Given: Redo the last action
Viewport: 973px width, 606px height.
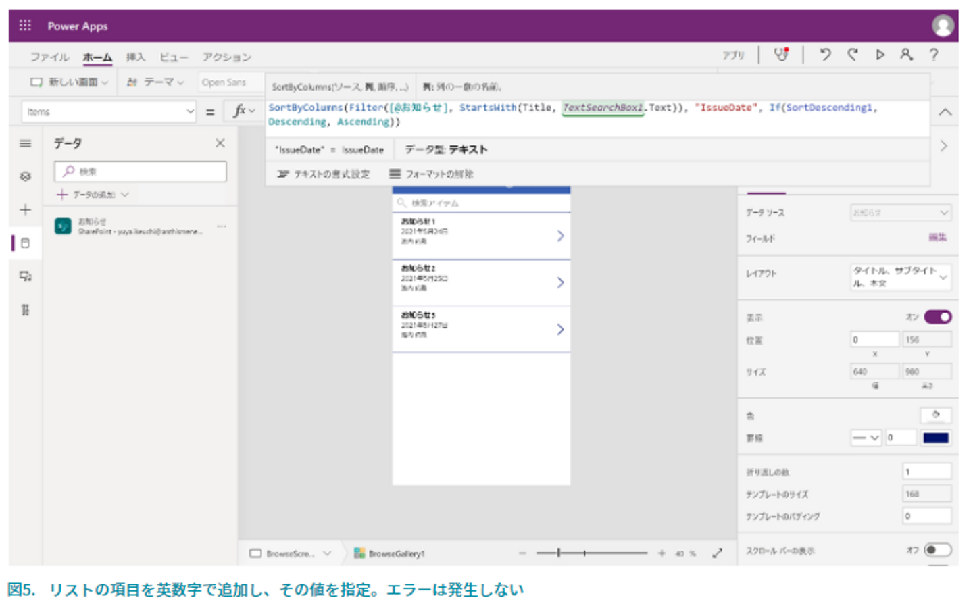Looking at the screenshot, I should 853,55.
